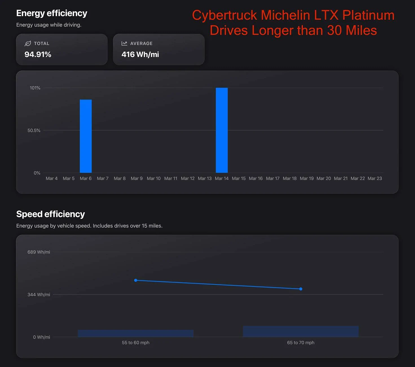
Task: Click the 101% axis label
Action: [35, 88]
